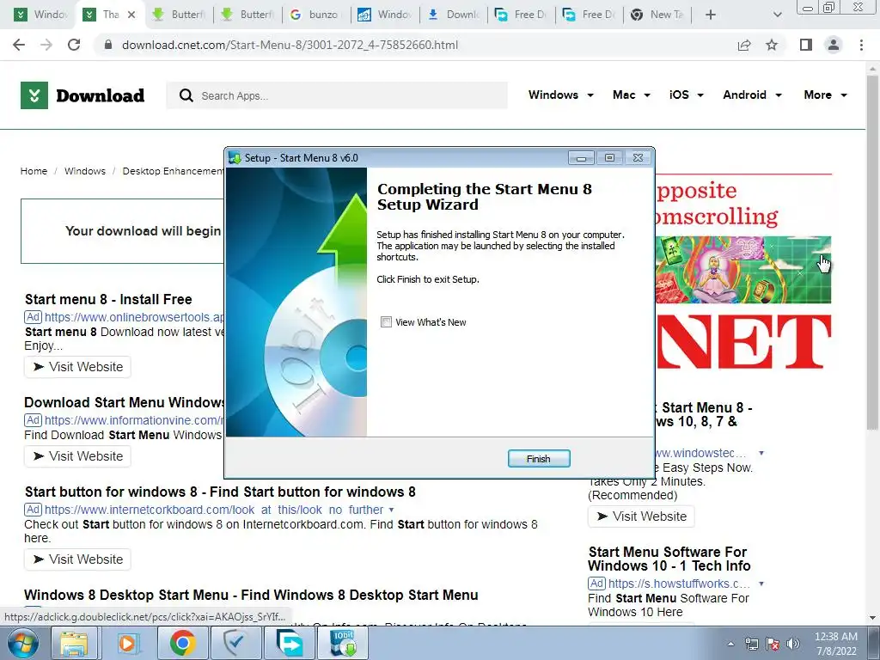The image size is (880, 660).
Task: Open 'Windows 8 Desktop Start Menu' ad heading
Action: click(x=251, y=595)
